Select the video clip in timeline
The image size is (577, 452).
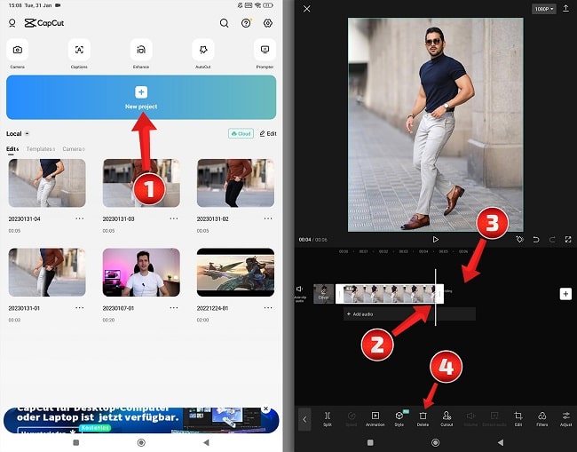pos(390,294)
